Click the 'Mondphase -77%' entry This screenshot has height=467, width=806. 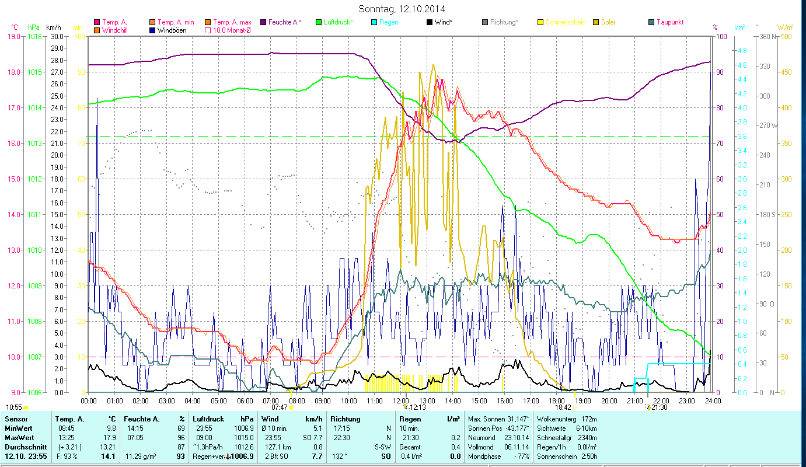[x=498, y=456]
